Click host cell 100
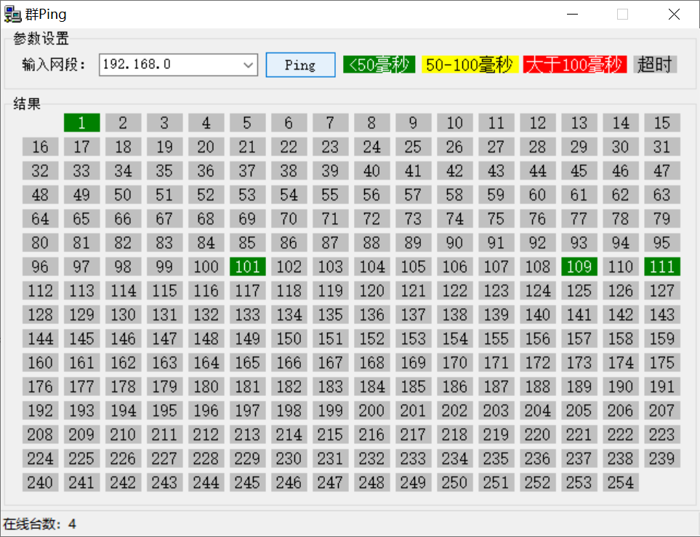The height and width of the screenshot is (537, 700). (206, 267)
